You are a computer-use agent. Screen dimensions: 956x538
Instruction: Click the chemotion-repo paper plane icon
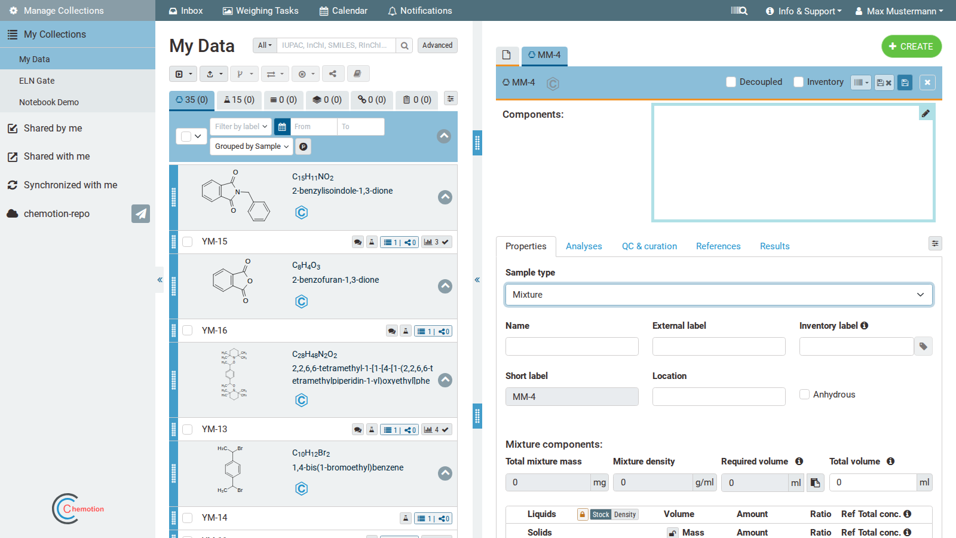pyautogui.click(x=140, y=213)
